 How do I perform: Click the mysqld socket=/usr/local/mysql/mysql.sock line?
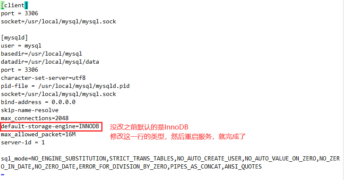click(58, 94)
